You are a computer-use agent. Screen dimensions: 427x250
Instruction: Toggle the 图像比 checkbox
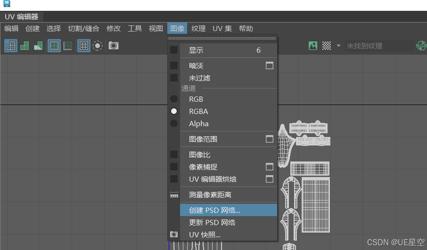(174, 154)
